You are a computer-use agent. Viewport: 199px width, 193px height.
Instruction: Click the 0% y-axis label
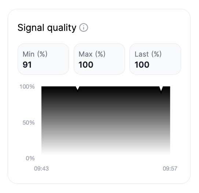(30, 158)
